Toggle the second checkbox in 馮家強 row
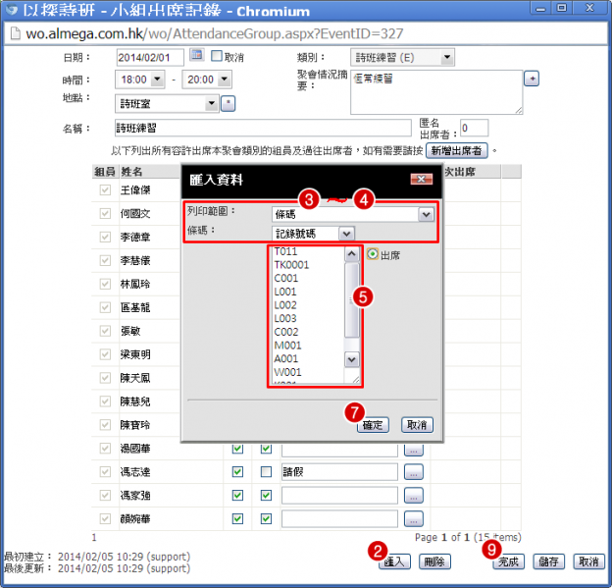This screenshot has height=588, width=612. point(266,496)
